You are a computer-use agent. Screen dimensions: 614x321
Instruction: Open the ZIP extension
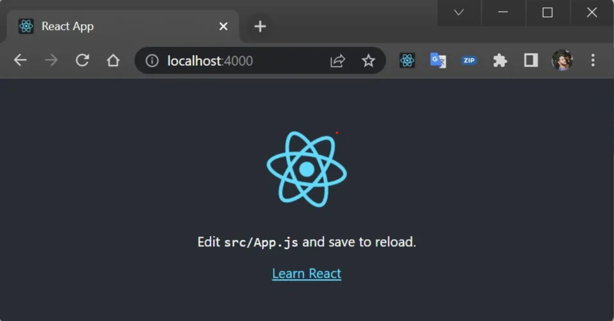click(x=469, y=61)
